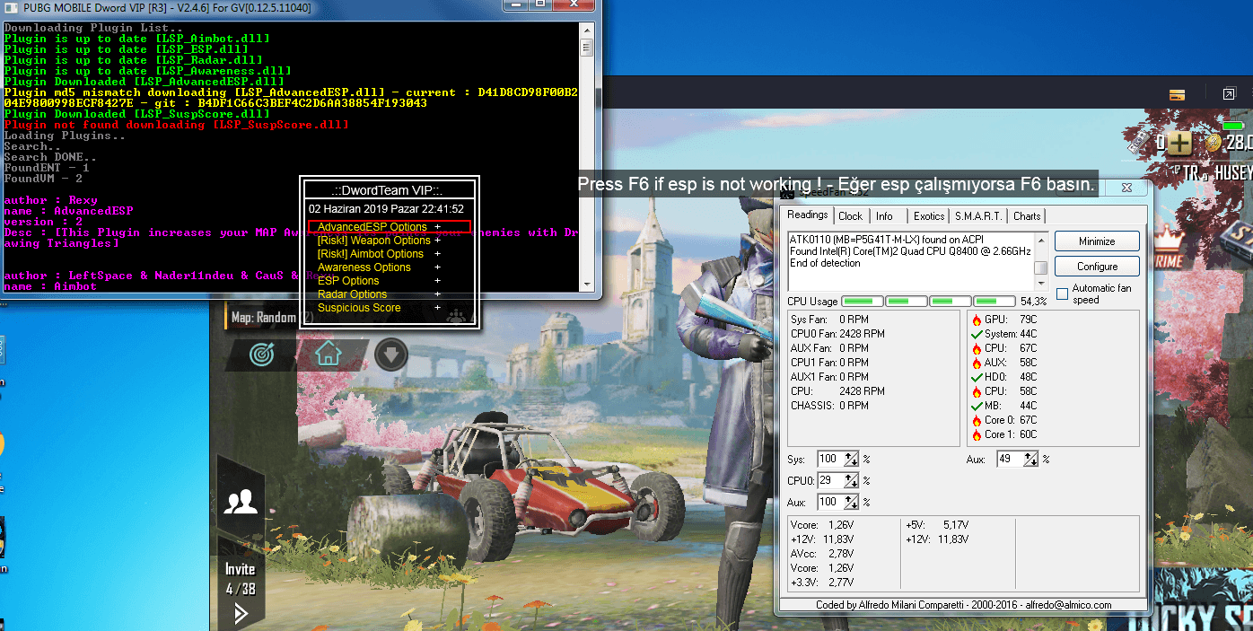Open the training target icon in game lobby
The height and width of the screenshot is (631, 1253).
263,355
